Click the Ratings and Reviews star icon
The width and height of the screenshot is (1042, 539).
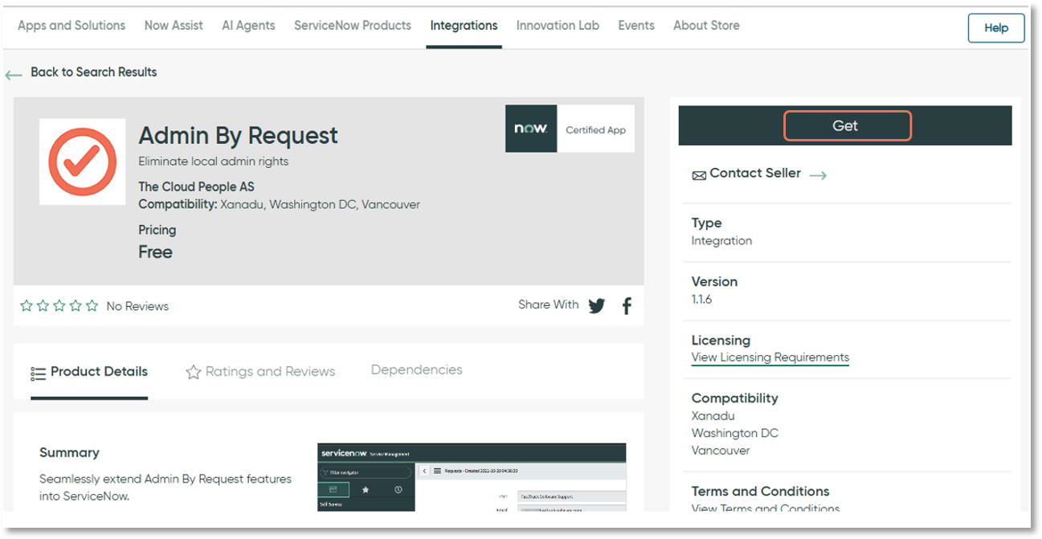point(193,372)
